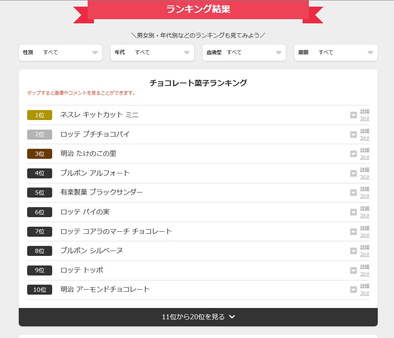Expand the ネスレ キットカット ミニ row arrow
The height and width of the screenshot is (338, 394).
tap(353, 115)
